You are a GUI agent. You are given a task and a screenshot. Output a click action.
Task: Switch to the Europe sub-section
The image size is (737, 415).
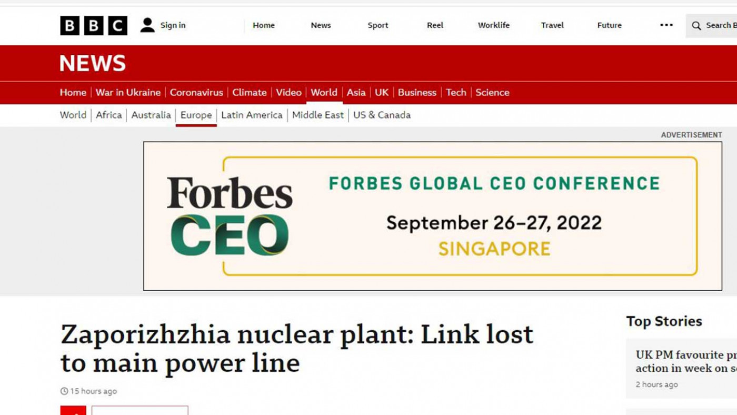(196, 115)
